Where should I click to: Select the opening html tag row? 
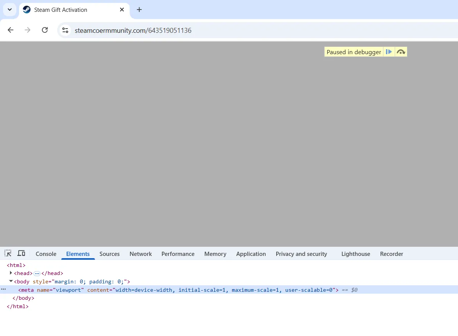16,265
